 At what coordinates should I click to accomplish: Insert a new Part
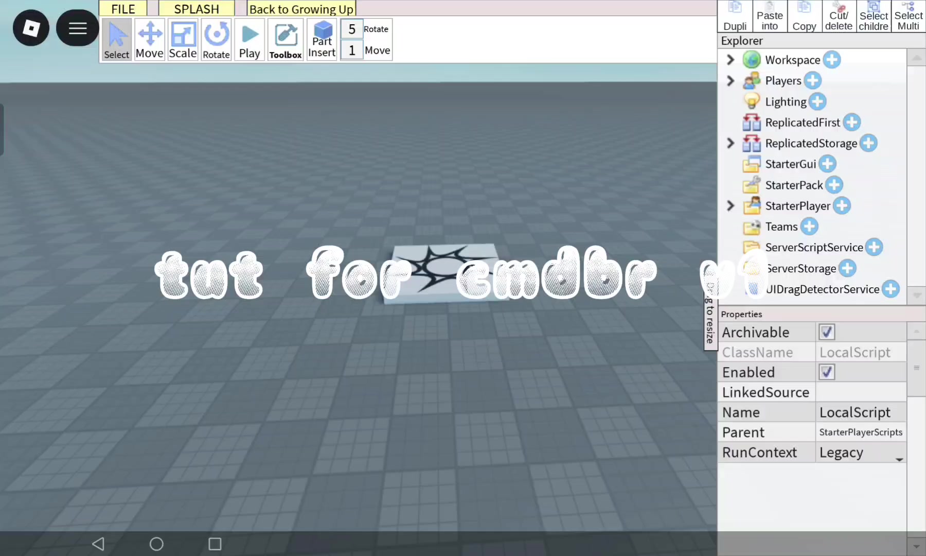coord(322,40)
